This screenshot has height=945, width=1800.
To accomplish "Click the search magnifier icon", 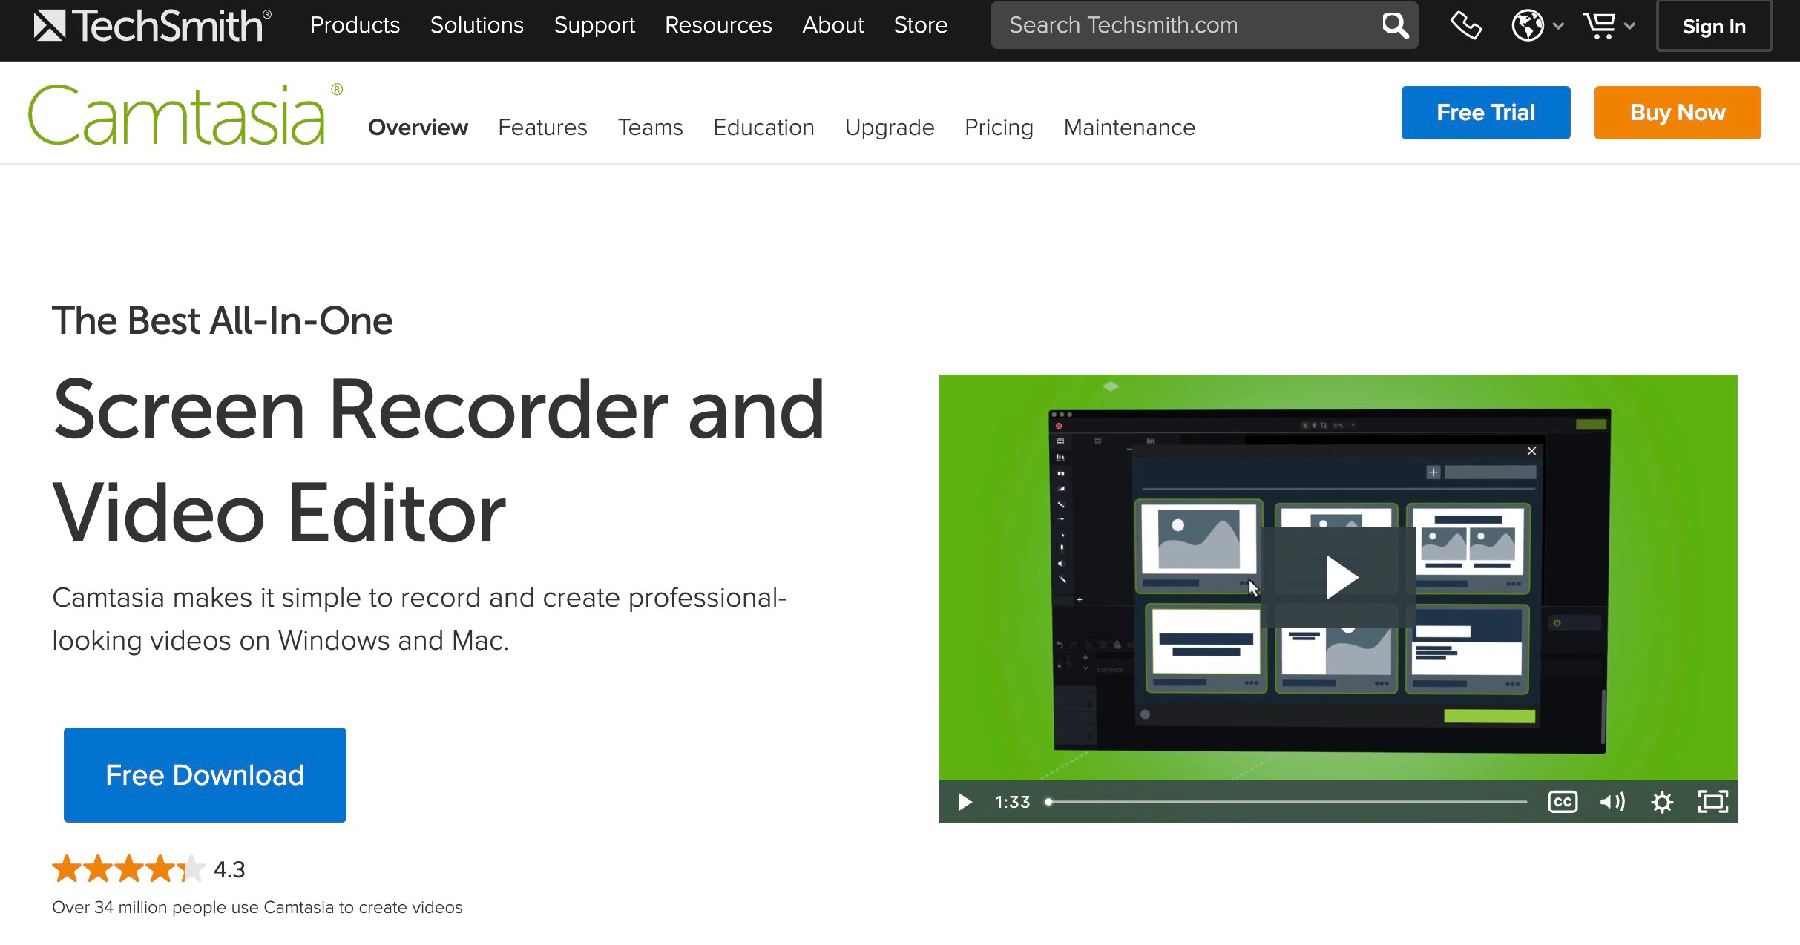I will (1395, 25).
